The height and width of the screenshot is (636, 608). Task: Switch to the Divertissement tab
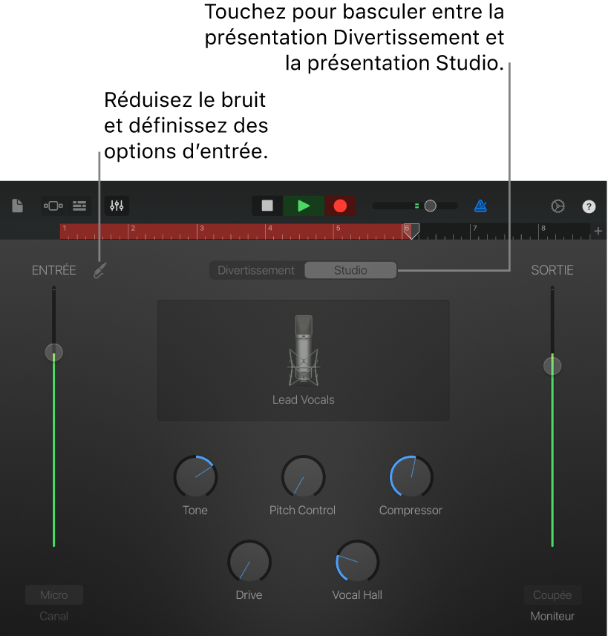pyautogui.click(x=257, y=270)
